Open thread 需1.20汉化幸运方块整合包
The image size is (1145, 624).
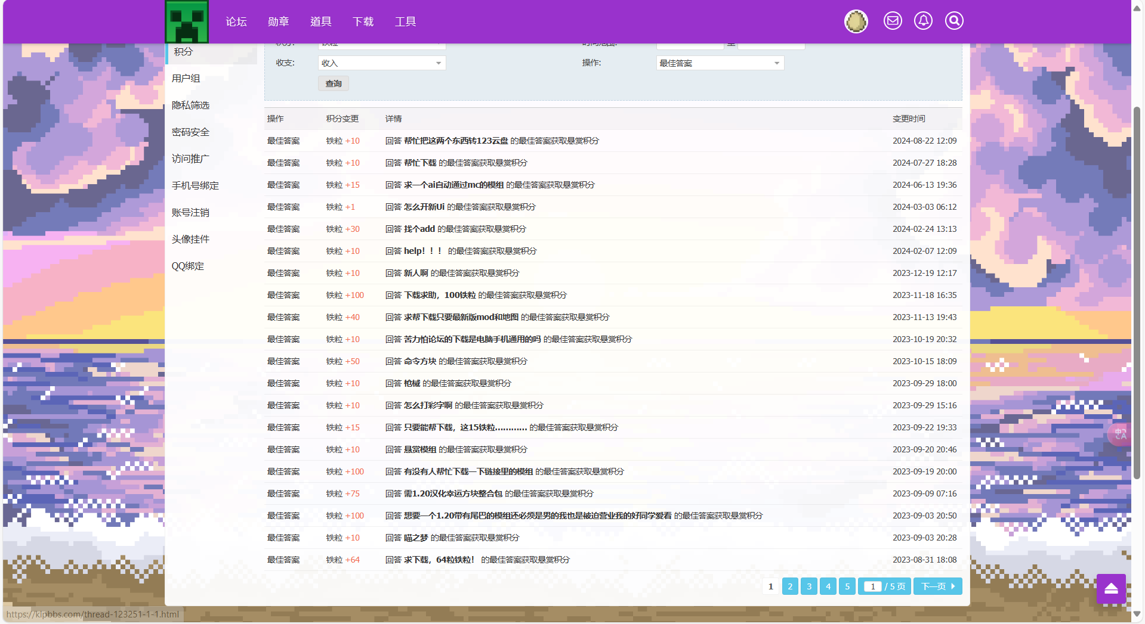453,494
